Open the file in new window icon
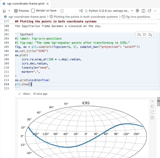 click(x=149, y=11)
